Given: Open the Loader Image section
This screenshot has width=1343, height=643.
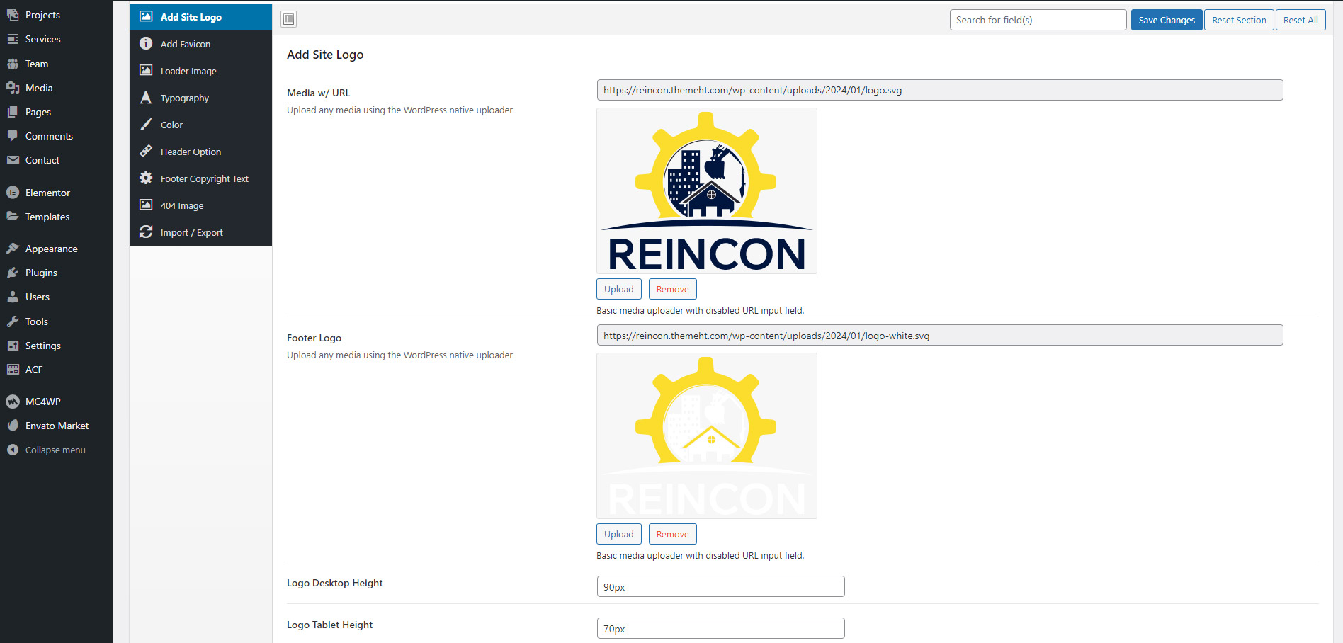Looking at the screenshot, I should pos(188,71).
